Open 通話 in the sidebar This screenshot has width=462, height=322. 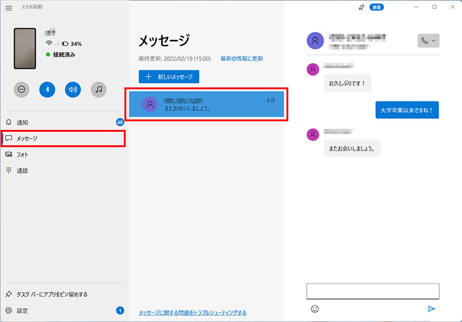22,171
